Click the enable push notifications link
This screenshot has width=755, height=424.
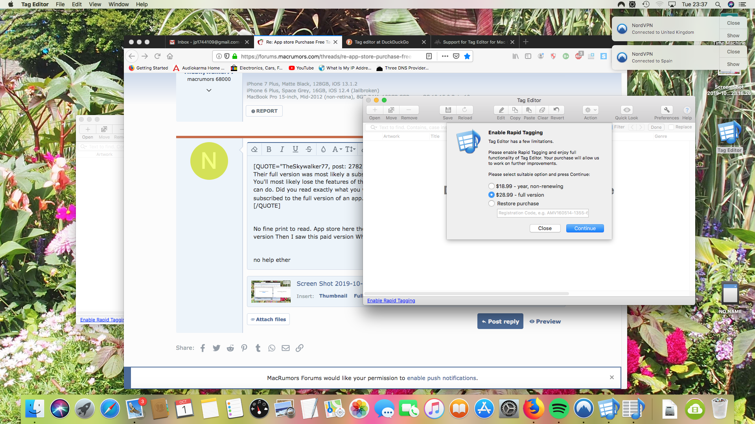point(441,378)
